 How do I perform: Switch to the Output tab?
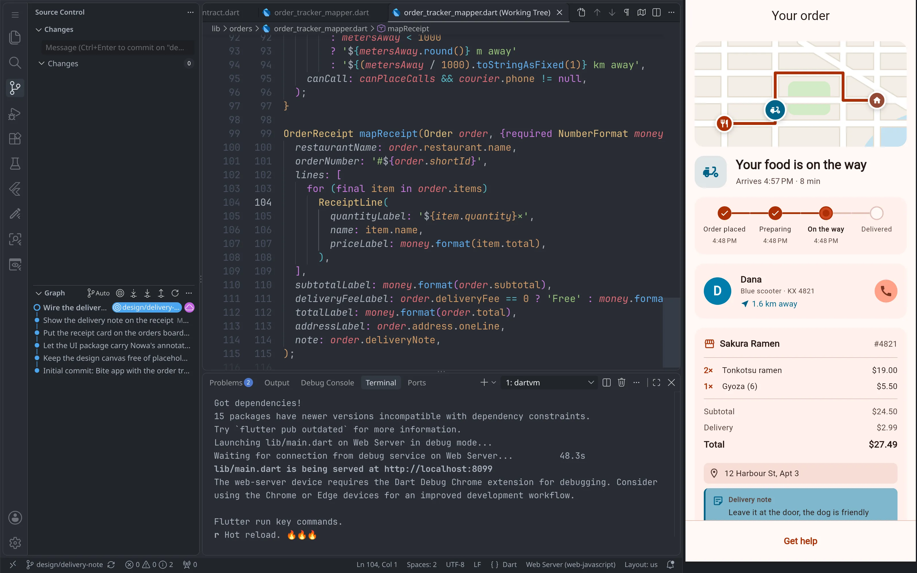(277, 382)
